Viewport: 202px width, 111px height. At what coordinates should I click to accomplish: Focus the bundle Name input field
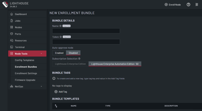86,31
